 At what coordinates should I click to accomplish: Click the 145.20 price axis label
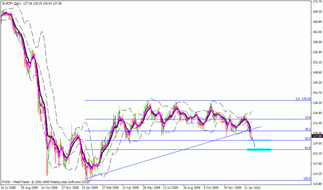point(317,83)
